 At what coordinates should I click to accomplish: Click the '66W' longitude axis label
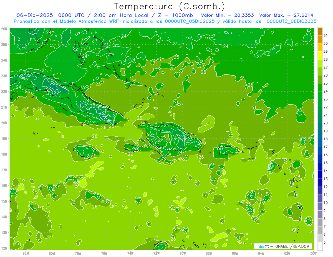[x=235, y=253]
